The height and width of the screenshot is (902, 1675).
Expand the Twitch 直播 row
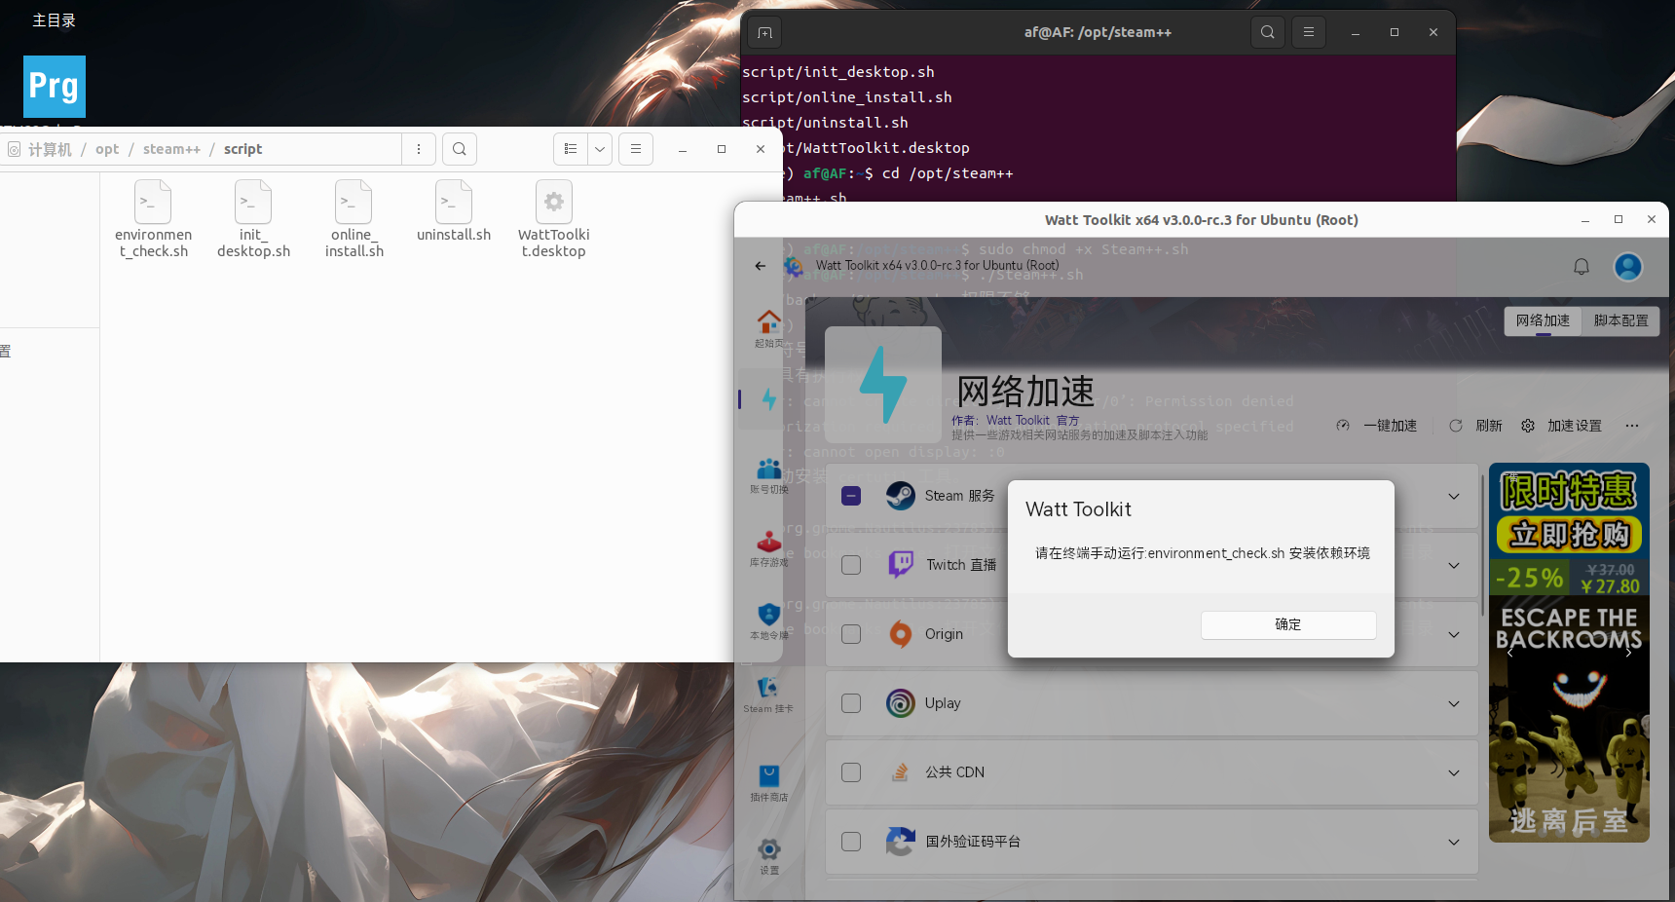point(1454,566)
